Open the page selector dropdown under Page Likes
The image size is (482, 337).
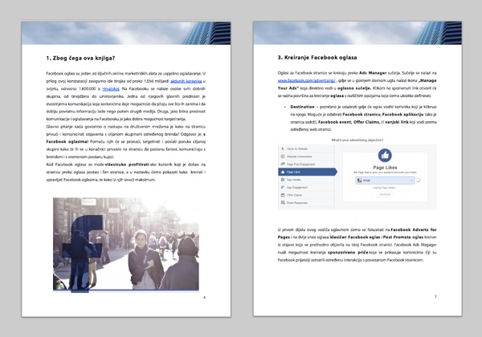(385, 181)
